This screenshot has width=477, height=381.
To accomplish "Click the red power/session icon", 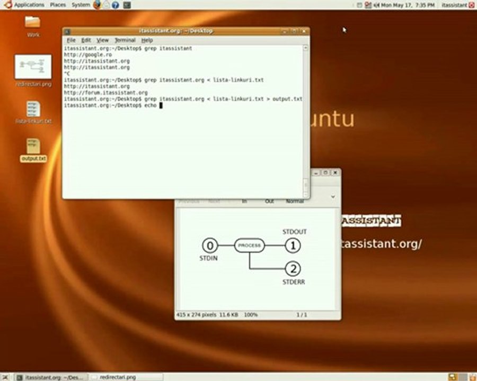I will click(472, 5).
